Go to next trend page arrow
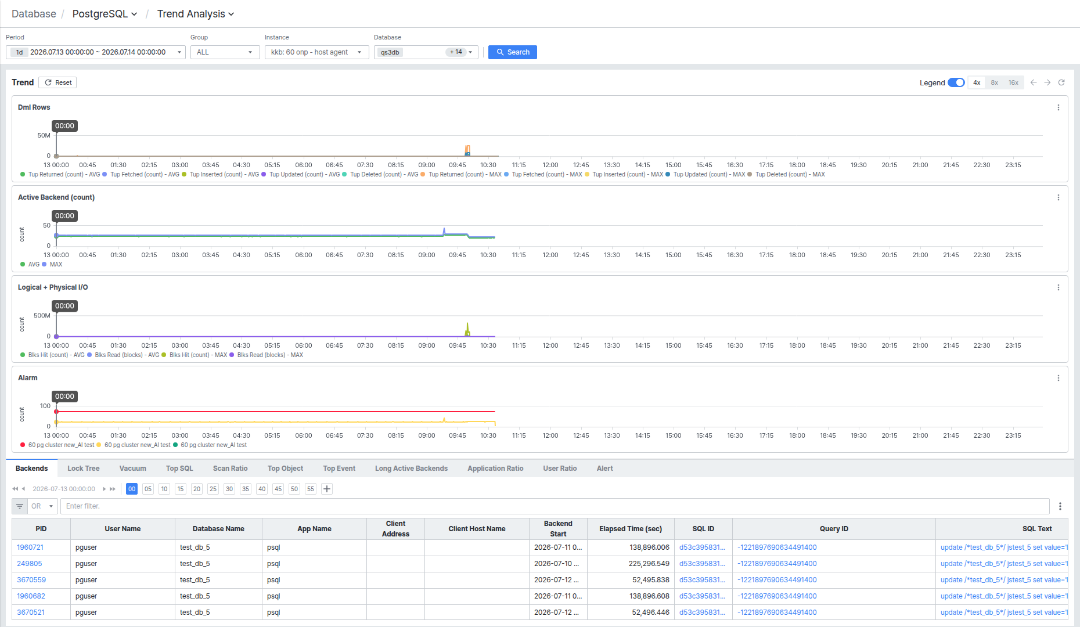1080x627 pixels. pos(1047,82)
